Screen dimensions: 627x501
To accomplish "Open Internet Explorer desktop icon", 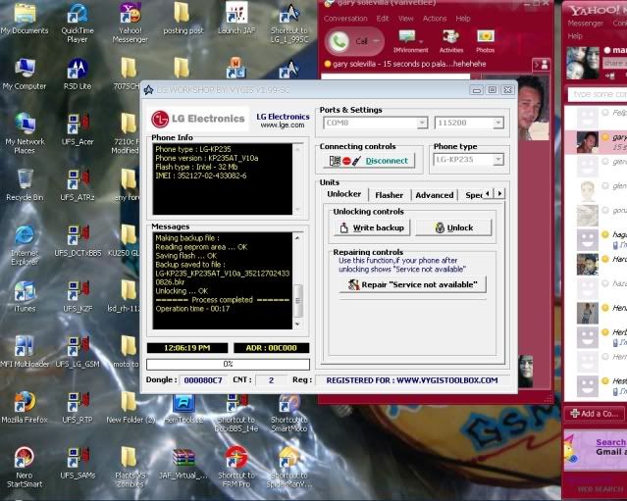I will pyautogui.click(x=25, y=245).
